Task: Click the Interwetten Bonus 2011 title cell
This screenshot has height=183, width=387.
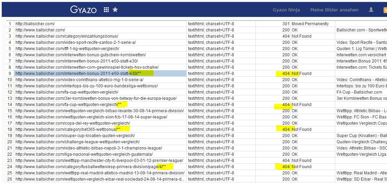Action: [361, 61]
